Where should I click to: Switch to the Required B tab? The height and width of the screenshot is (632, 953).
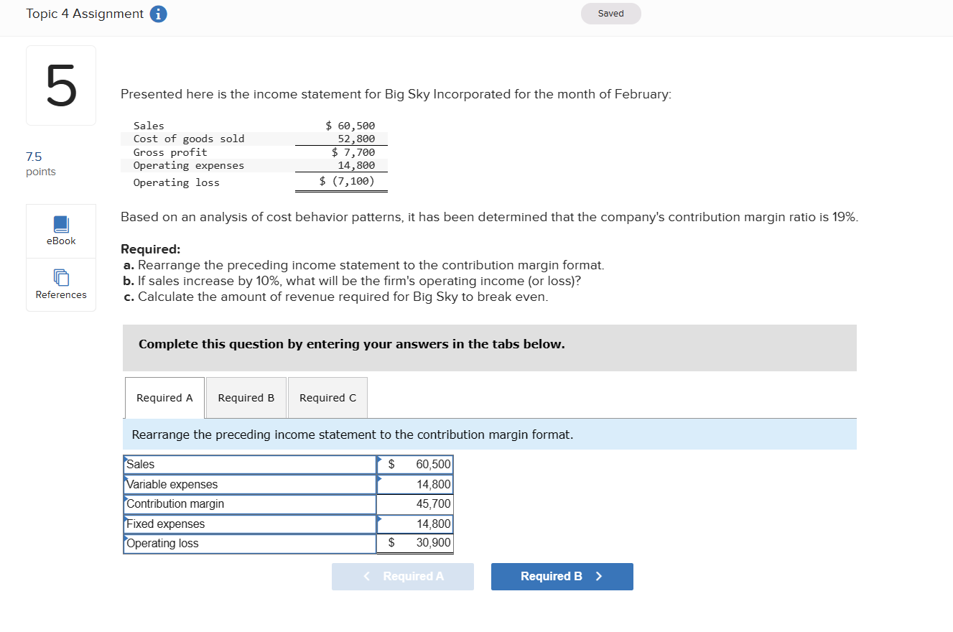246,397
